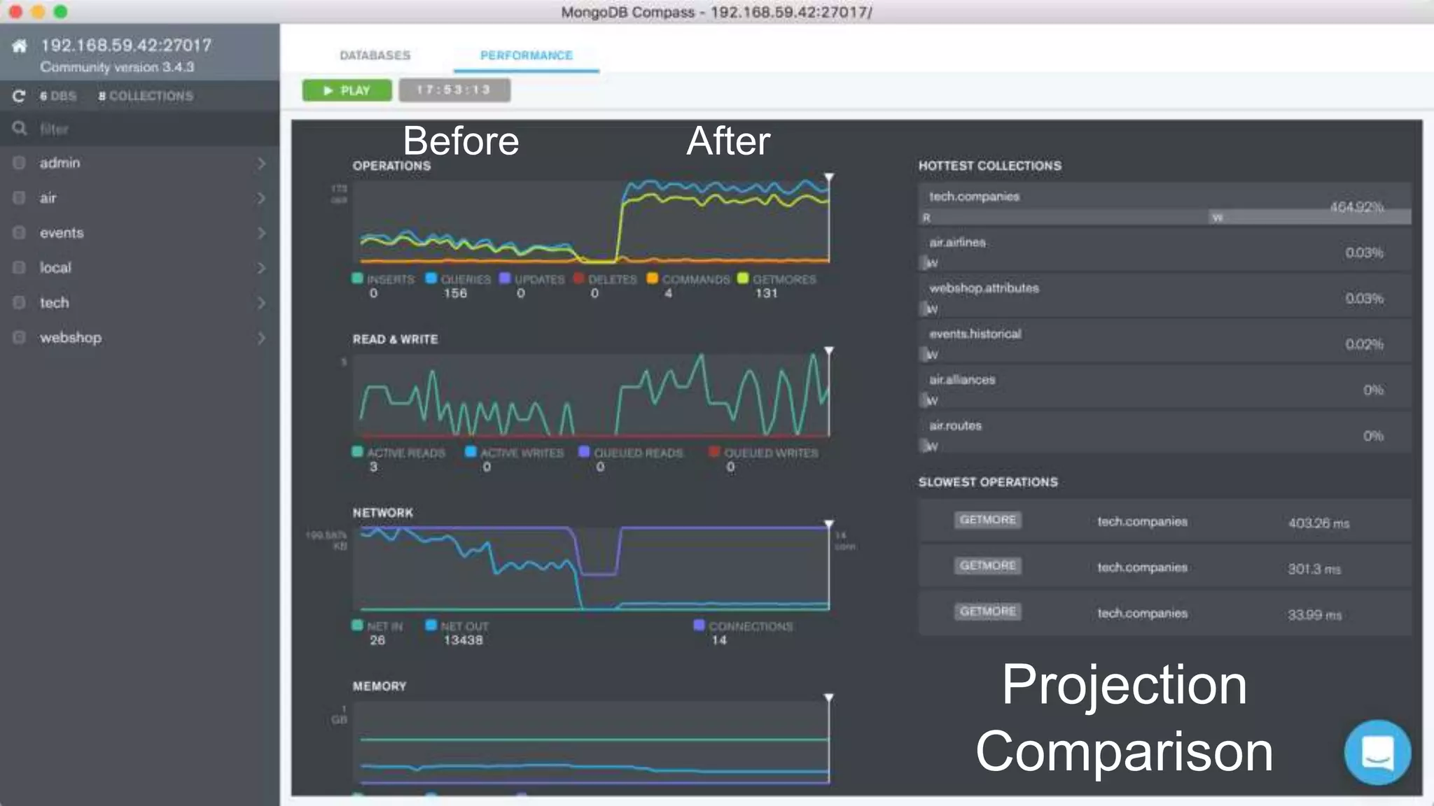This screenshot has height=806, width=1434.
Task: Click the Net In legend swatch
Action: click(x=357, y=625)
